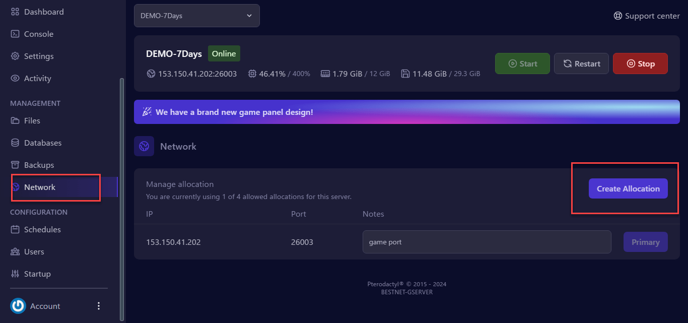Click the Backups archive box icon
The width and height of the screenshot is (688, 323).
coord(15,165)
